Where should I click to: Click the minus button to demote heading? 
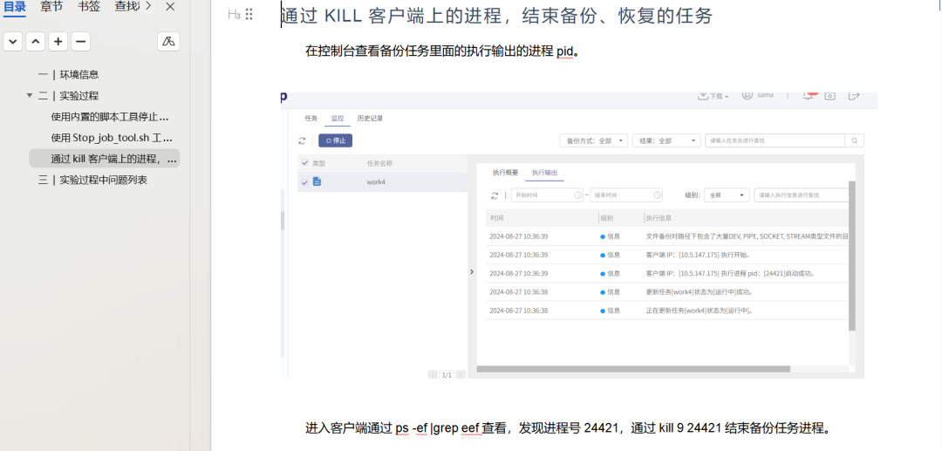point(80,42)
